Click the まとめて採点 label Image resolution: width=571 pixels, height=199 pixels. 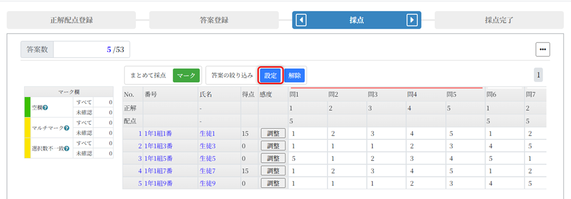point(148,76)
